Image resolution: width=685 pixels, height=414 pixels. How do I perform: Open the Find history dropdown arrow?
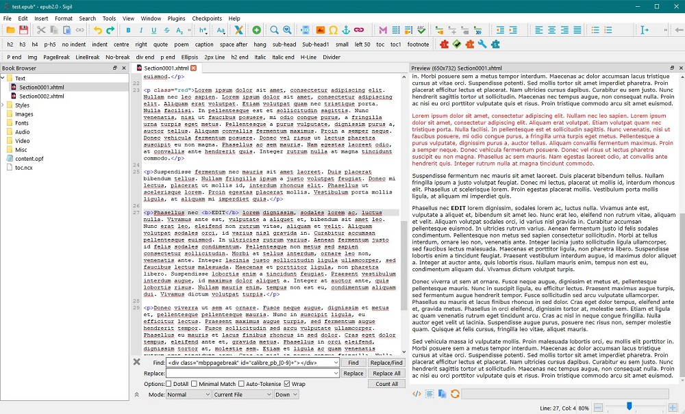(x=336, y=363)
